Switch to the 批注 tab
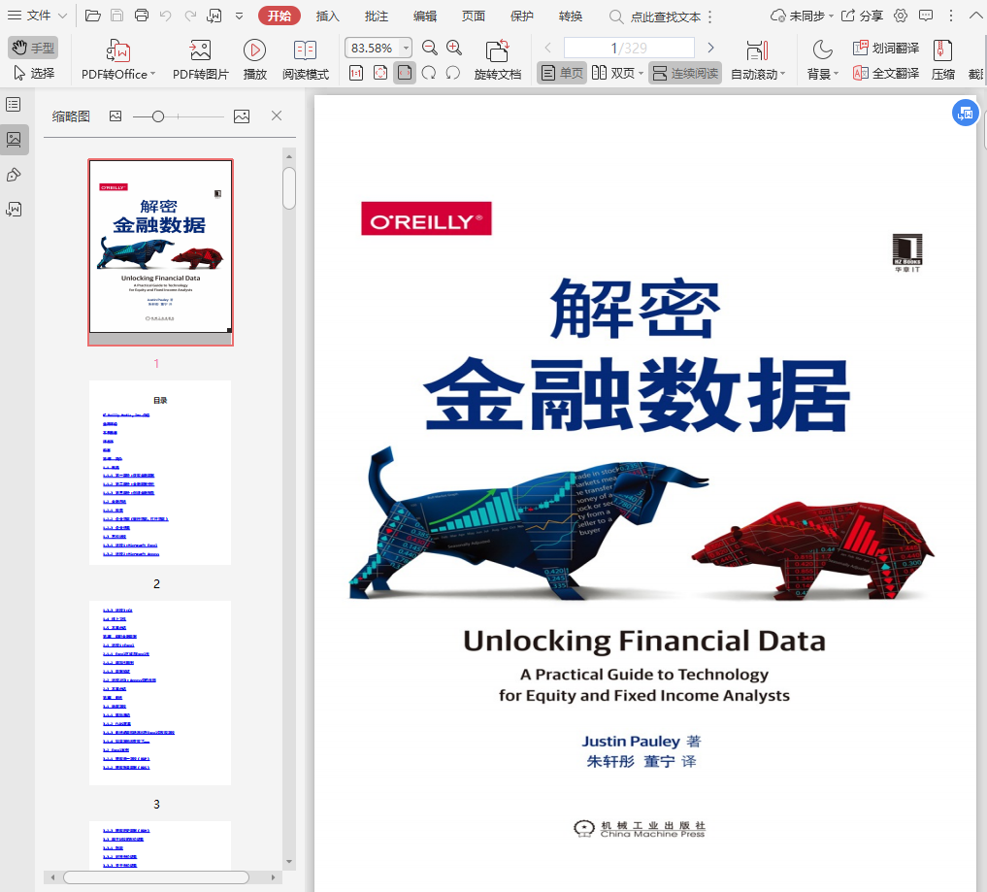This screenshot has width=987, height=892. [x=377, y=16]
